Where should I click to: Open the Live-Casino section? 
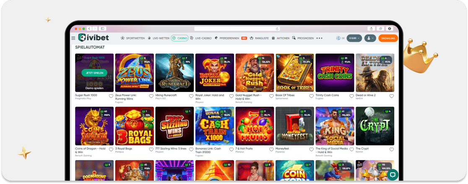(x=200, y=38)
